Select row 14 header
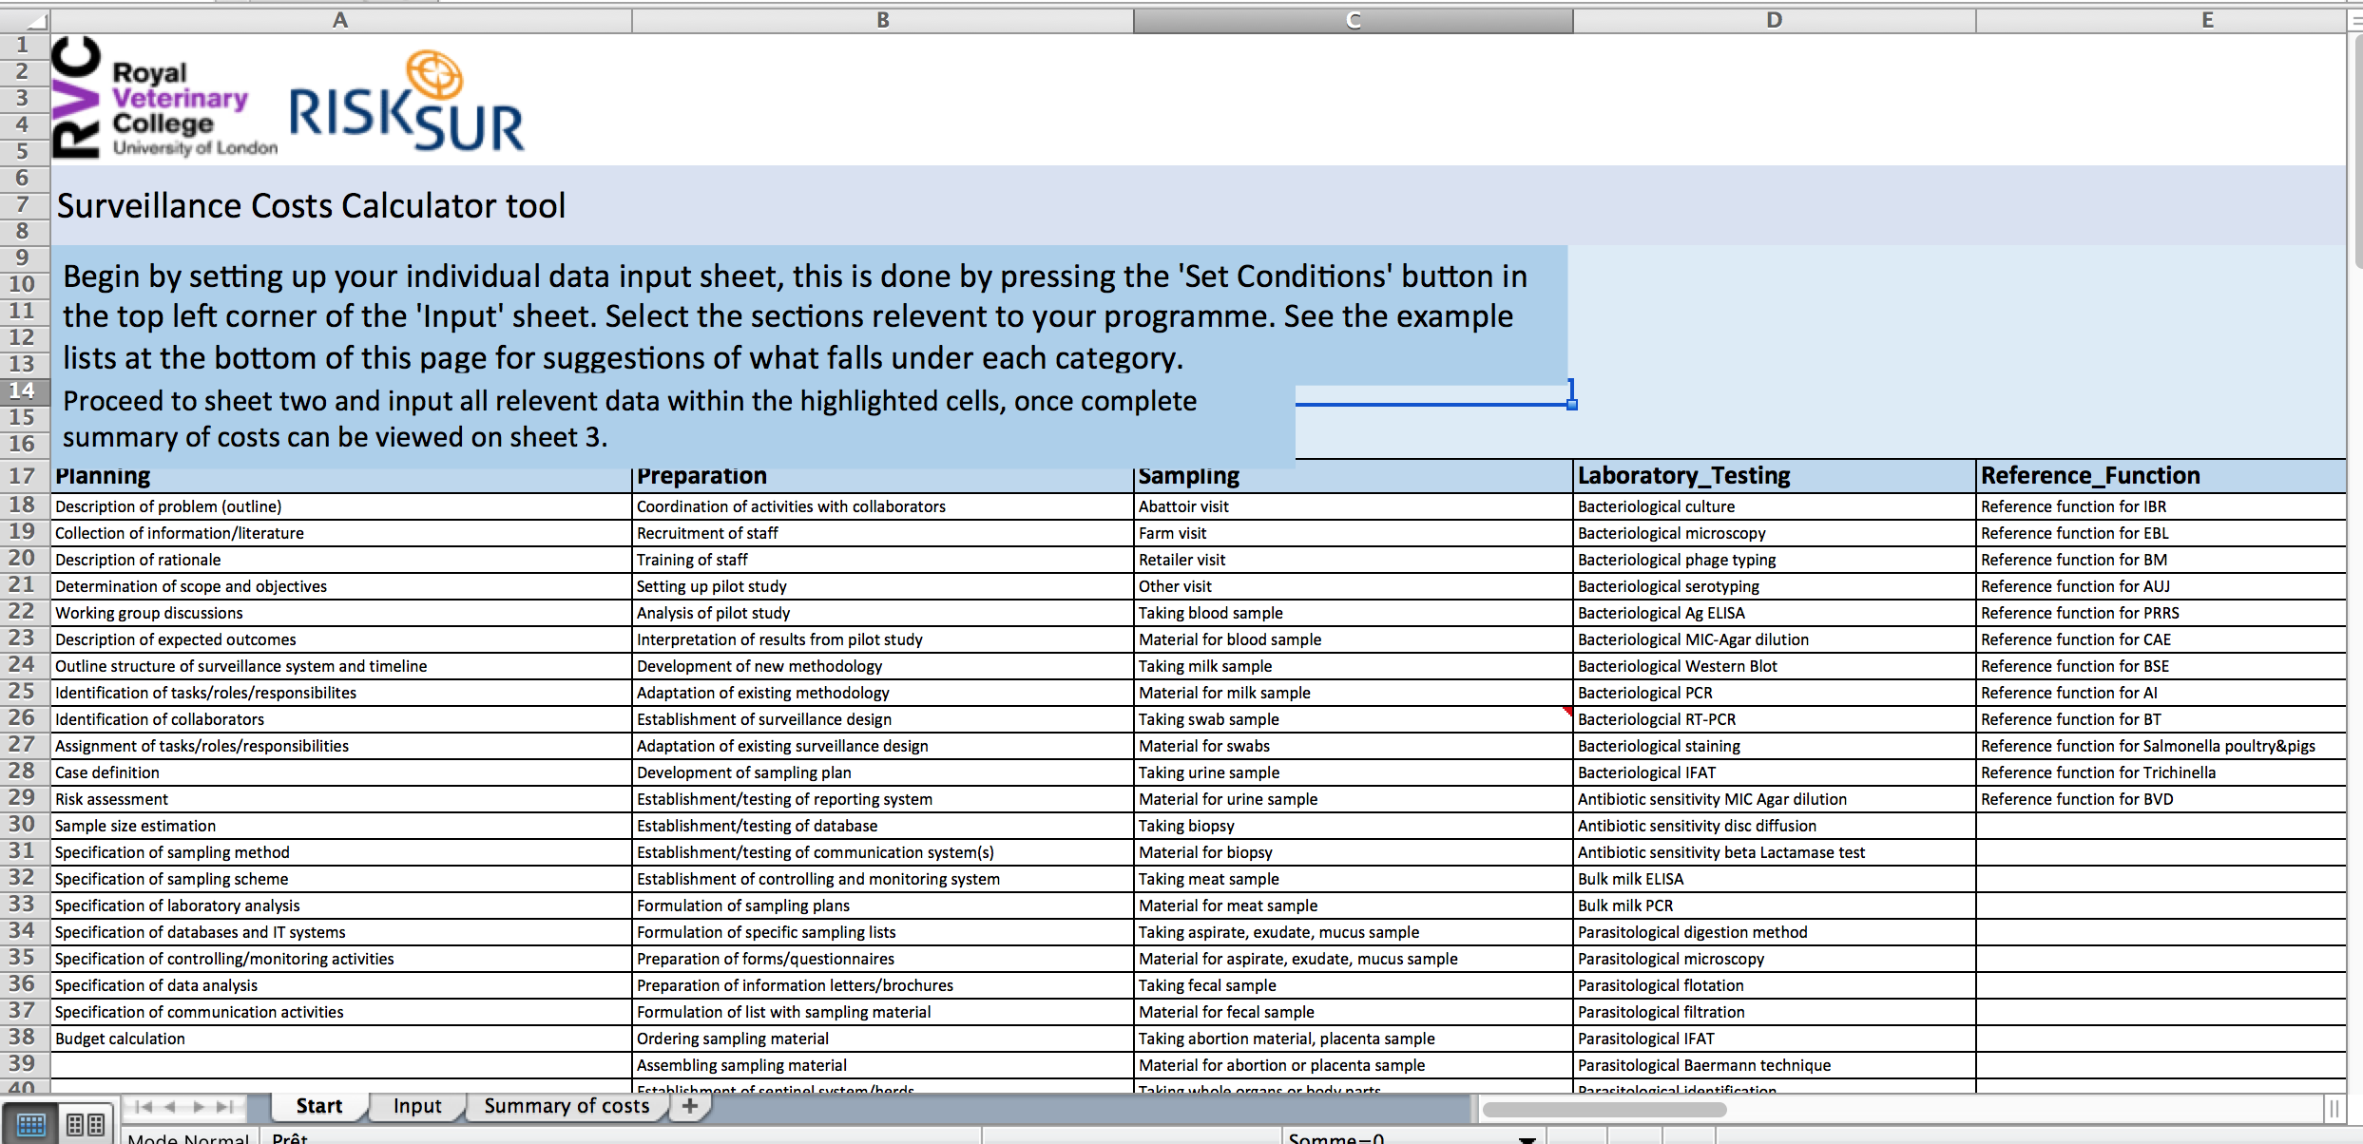2363x1144 pixels. pyautogui.click(x=23, y=391)
